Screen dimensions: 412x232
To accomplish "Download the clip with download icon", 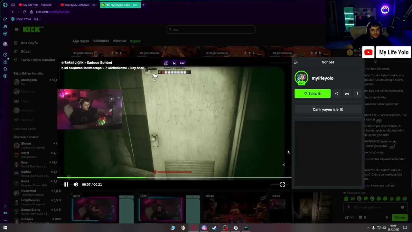I will (347, 93).
